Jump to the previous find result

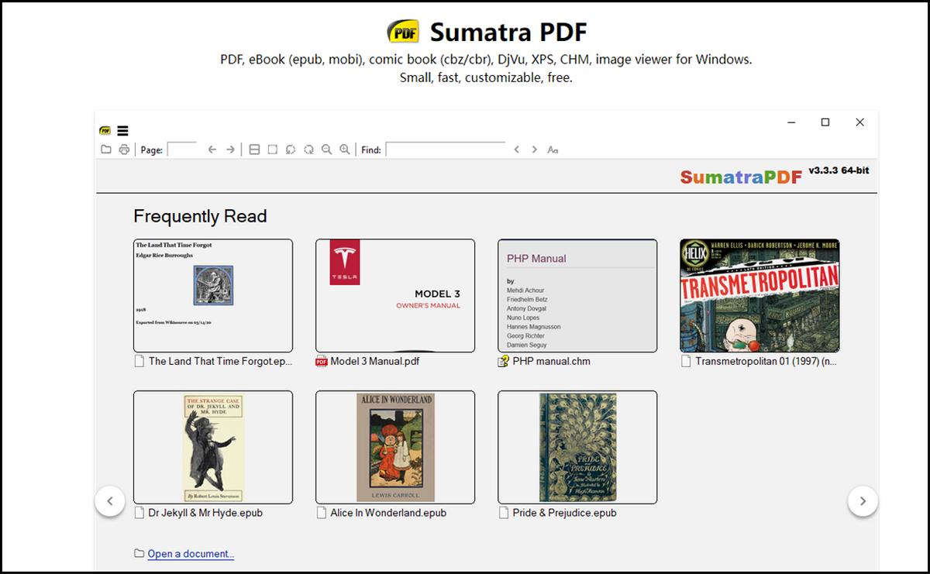516,150
